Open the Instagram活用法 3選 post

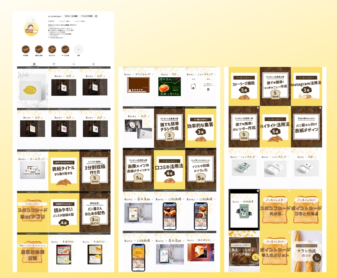pyautogui.click(x=306, y=86)
